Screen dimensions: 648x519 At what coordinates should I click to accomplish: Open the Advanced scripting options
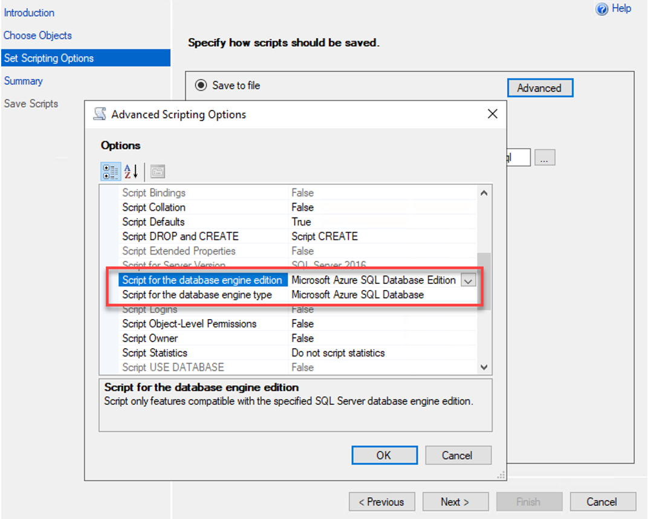point(540,88)
